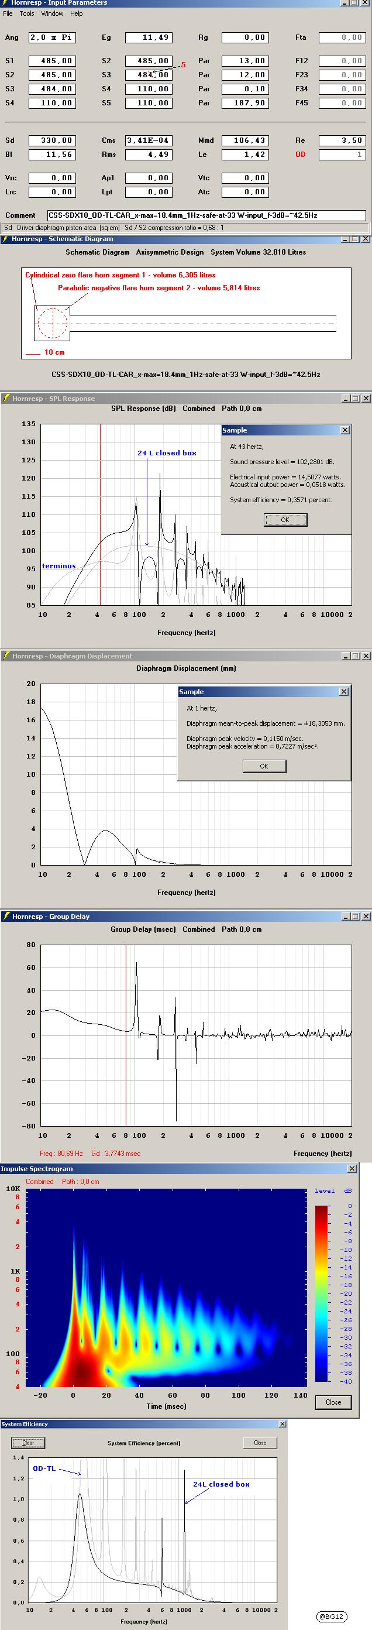The width and height of the screenshot is (372, 1630).
Task: Click the Par field showing 12,00
Action: (245, 75)
